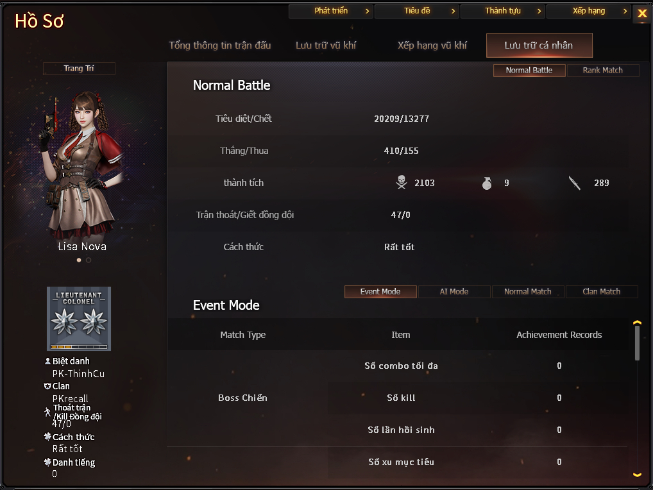Select the second character page dot

89,260
